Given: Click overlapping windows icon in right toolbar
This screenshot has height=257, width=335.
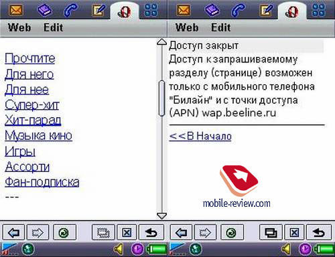Looking at the screenshot, I should pos(271,232).
